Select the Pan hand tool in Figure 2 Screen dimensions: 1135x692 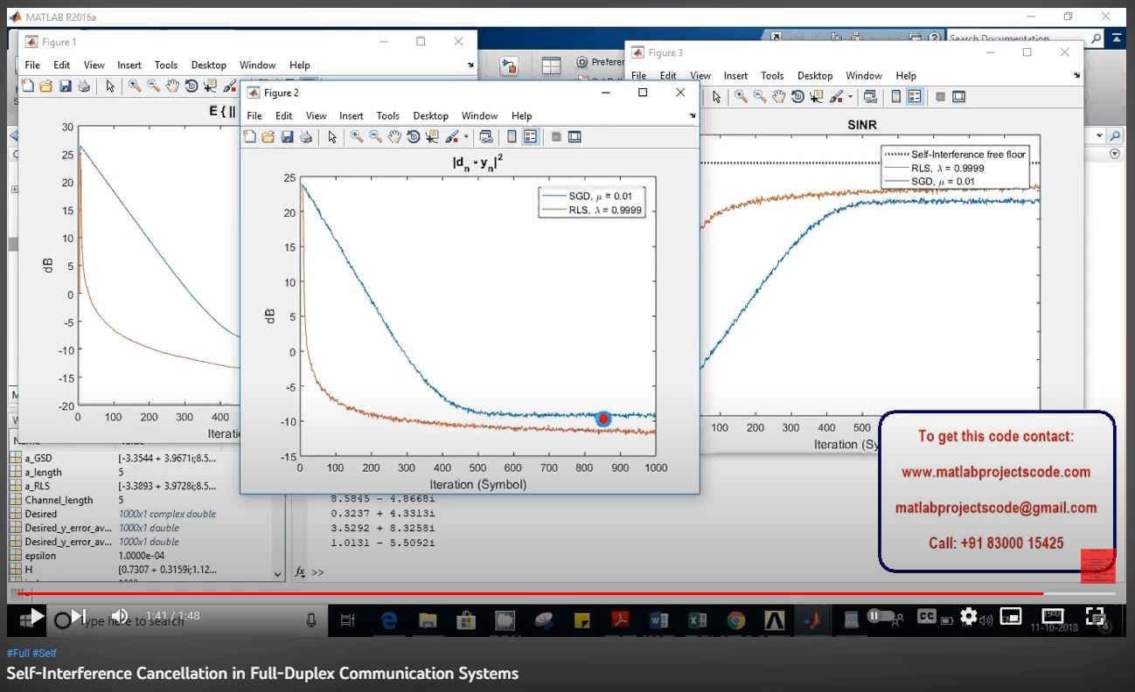tap(394, 137)
